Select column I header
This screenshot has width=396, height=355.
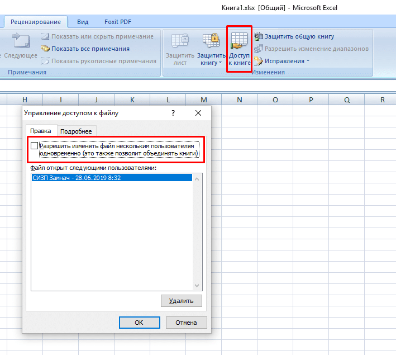(61, 100)
